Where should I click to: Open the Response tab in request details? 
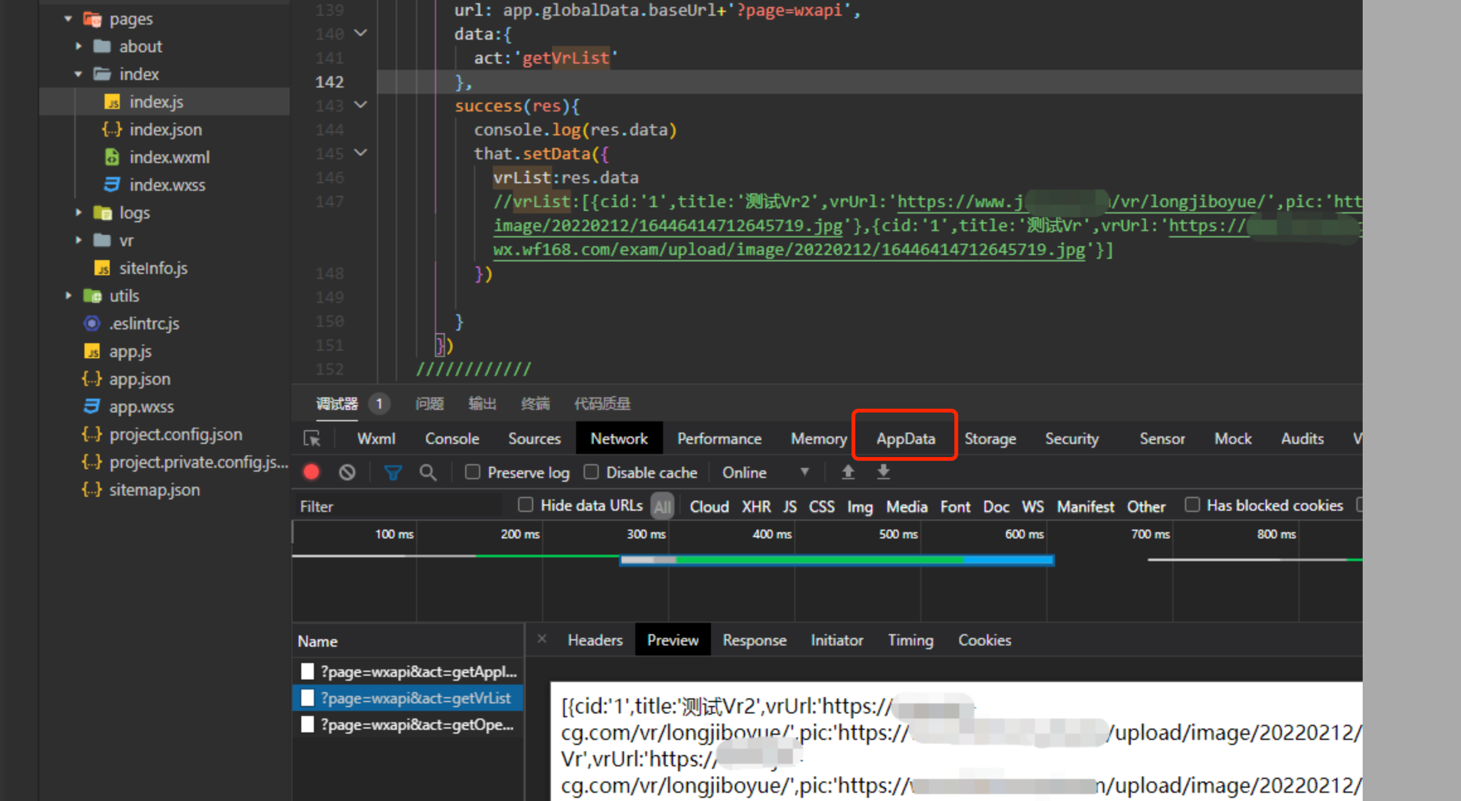(754, 640)
